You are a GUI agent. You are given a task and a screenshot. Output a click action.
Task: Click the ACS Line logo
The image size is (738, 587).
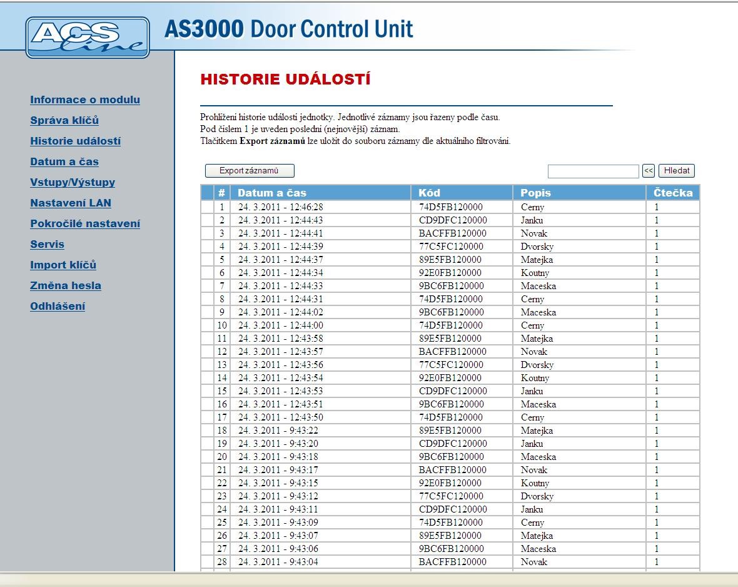(88, 37)
